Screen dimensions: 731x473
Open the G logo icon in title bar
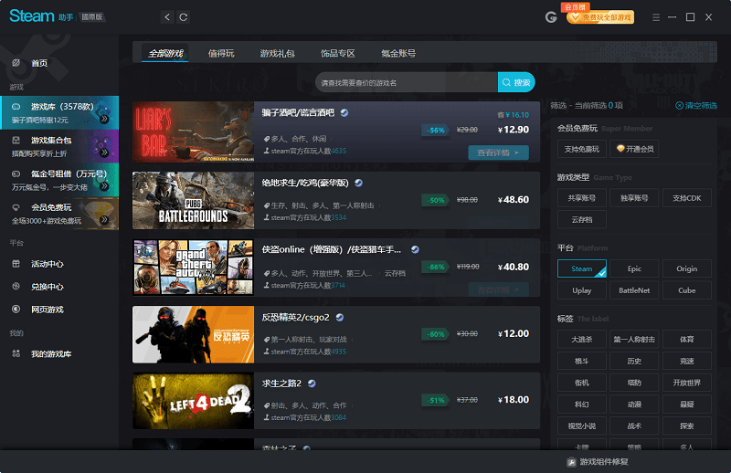pyautogui.click(x=551, y=17)
